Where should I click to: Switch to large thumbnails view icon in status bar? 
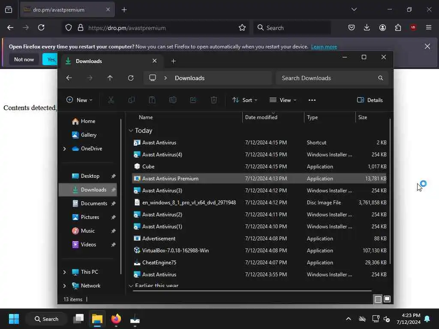click(x=387, y=299)
